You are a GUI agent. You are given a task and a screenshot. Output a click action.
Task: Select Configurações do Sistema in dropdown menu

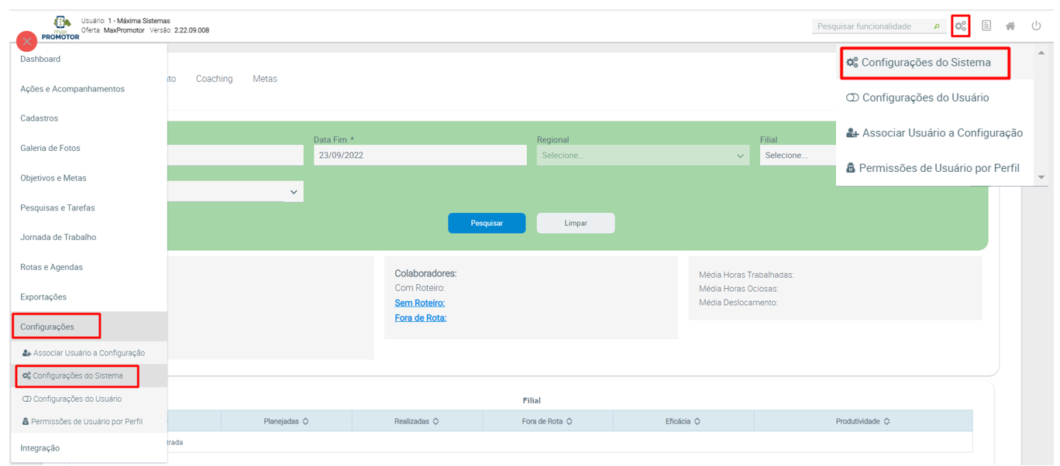925,63
